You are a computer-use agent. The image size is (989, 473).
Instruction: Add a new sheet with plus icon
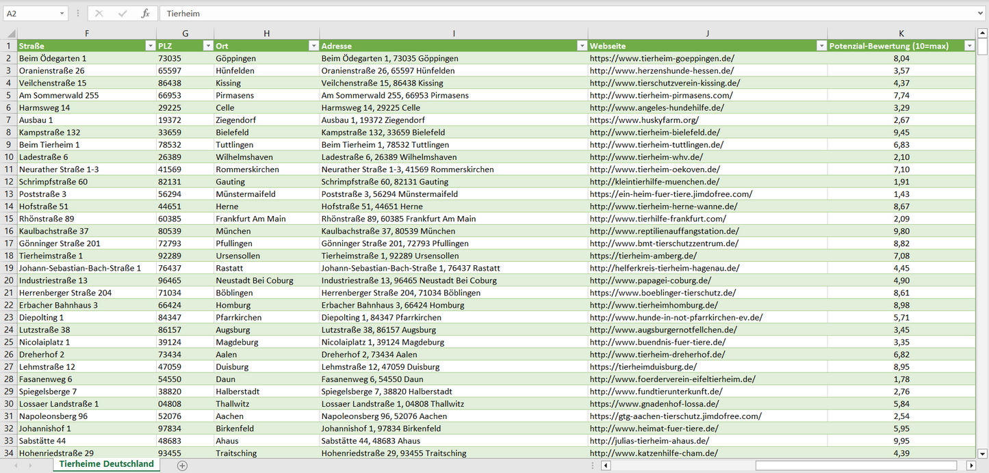(x=182, y=465)
